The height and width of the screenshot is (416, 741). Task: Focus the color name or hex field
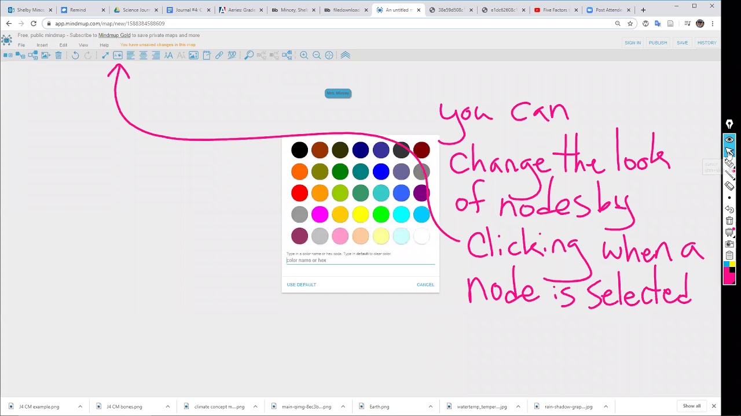coord(361,261)
